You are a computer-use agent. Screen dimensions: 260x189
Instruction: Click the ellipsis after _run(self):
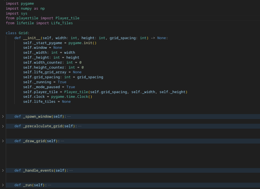49,185
